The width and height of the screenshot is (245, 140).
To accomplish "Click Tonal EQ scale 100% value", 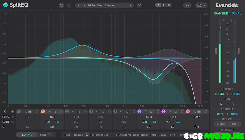I will (234, 114).
